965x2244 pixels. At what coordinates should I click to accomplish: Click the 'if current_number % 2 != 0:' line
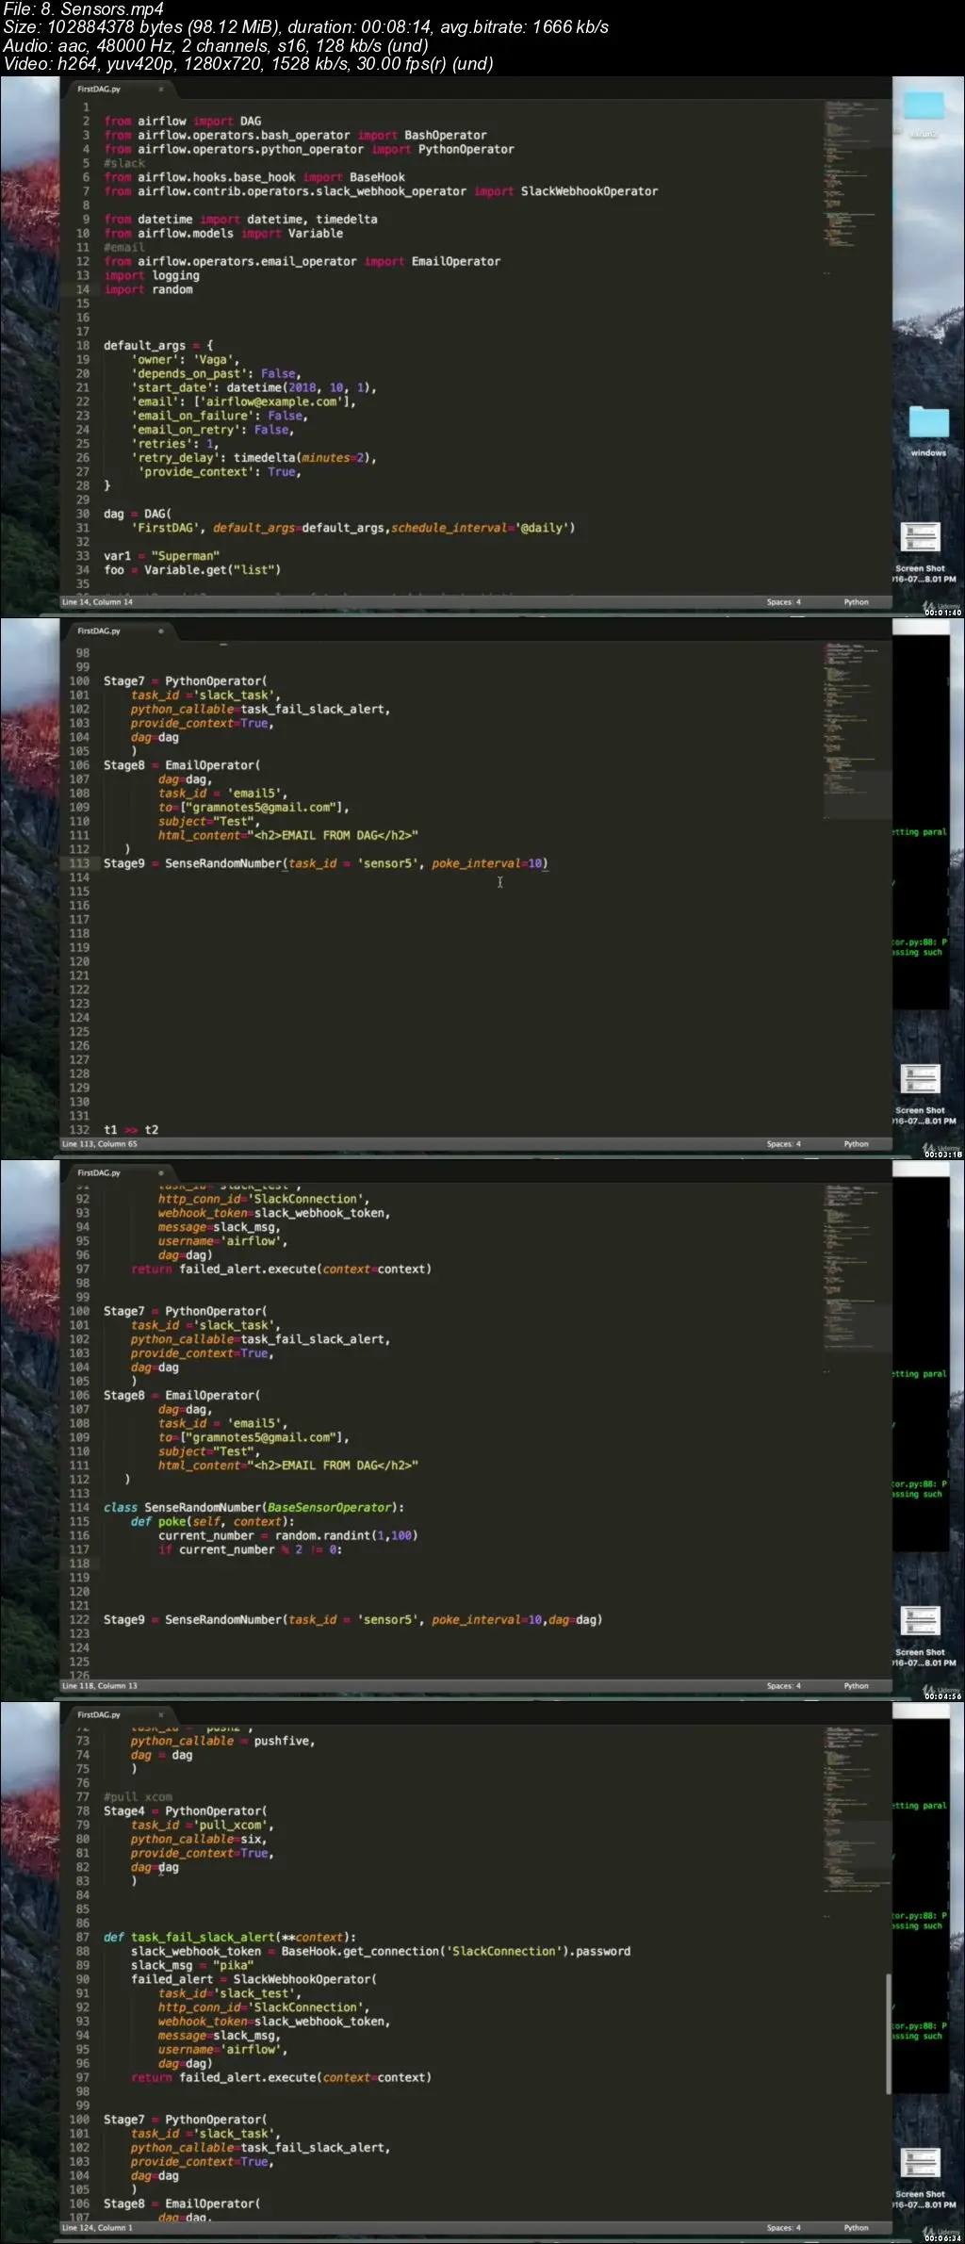(x=250, y=1550)
